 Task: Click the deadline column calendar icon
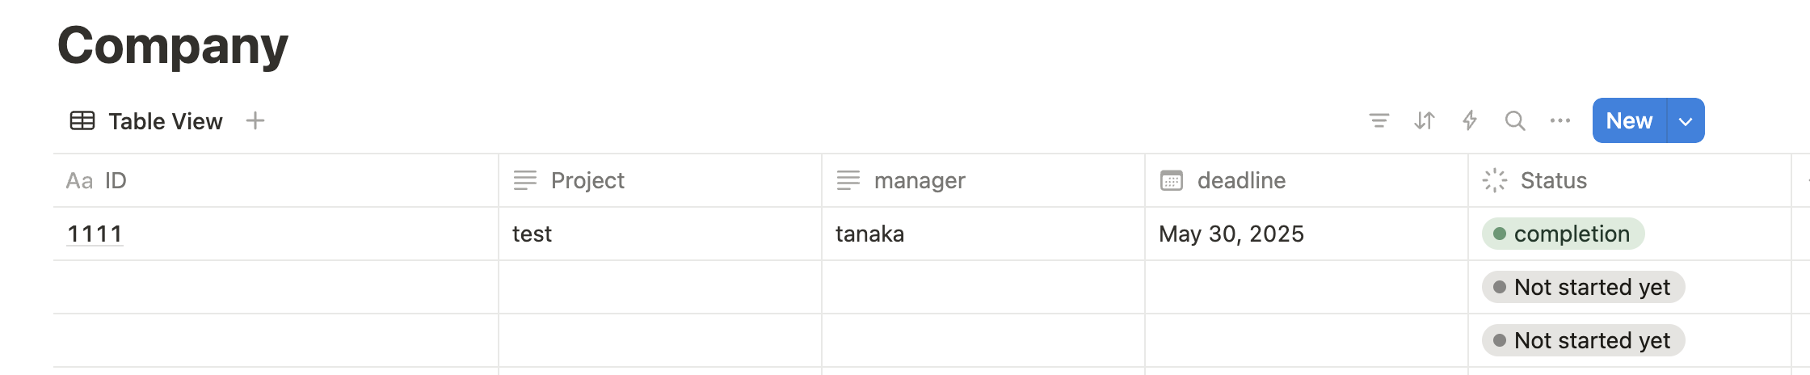click(x=1172, y=180)
